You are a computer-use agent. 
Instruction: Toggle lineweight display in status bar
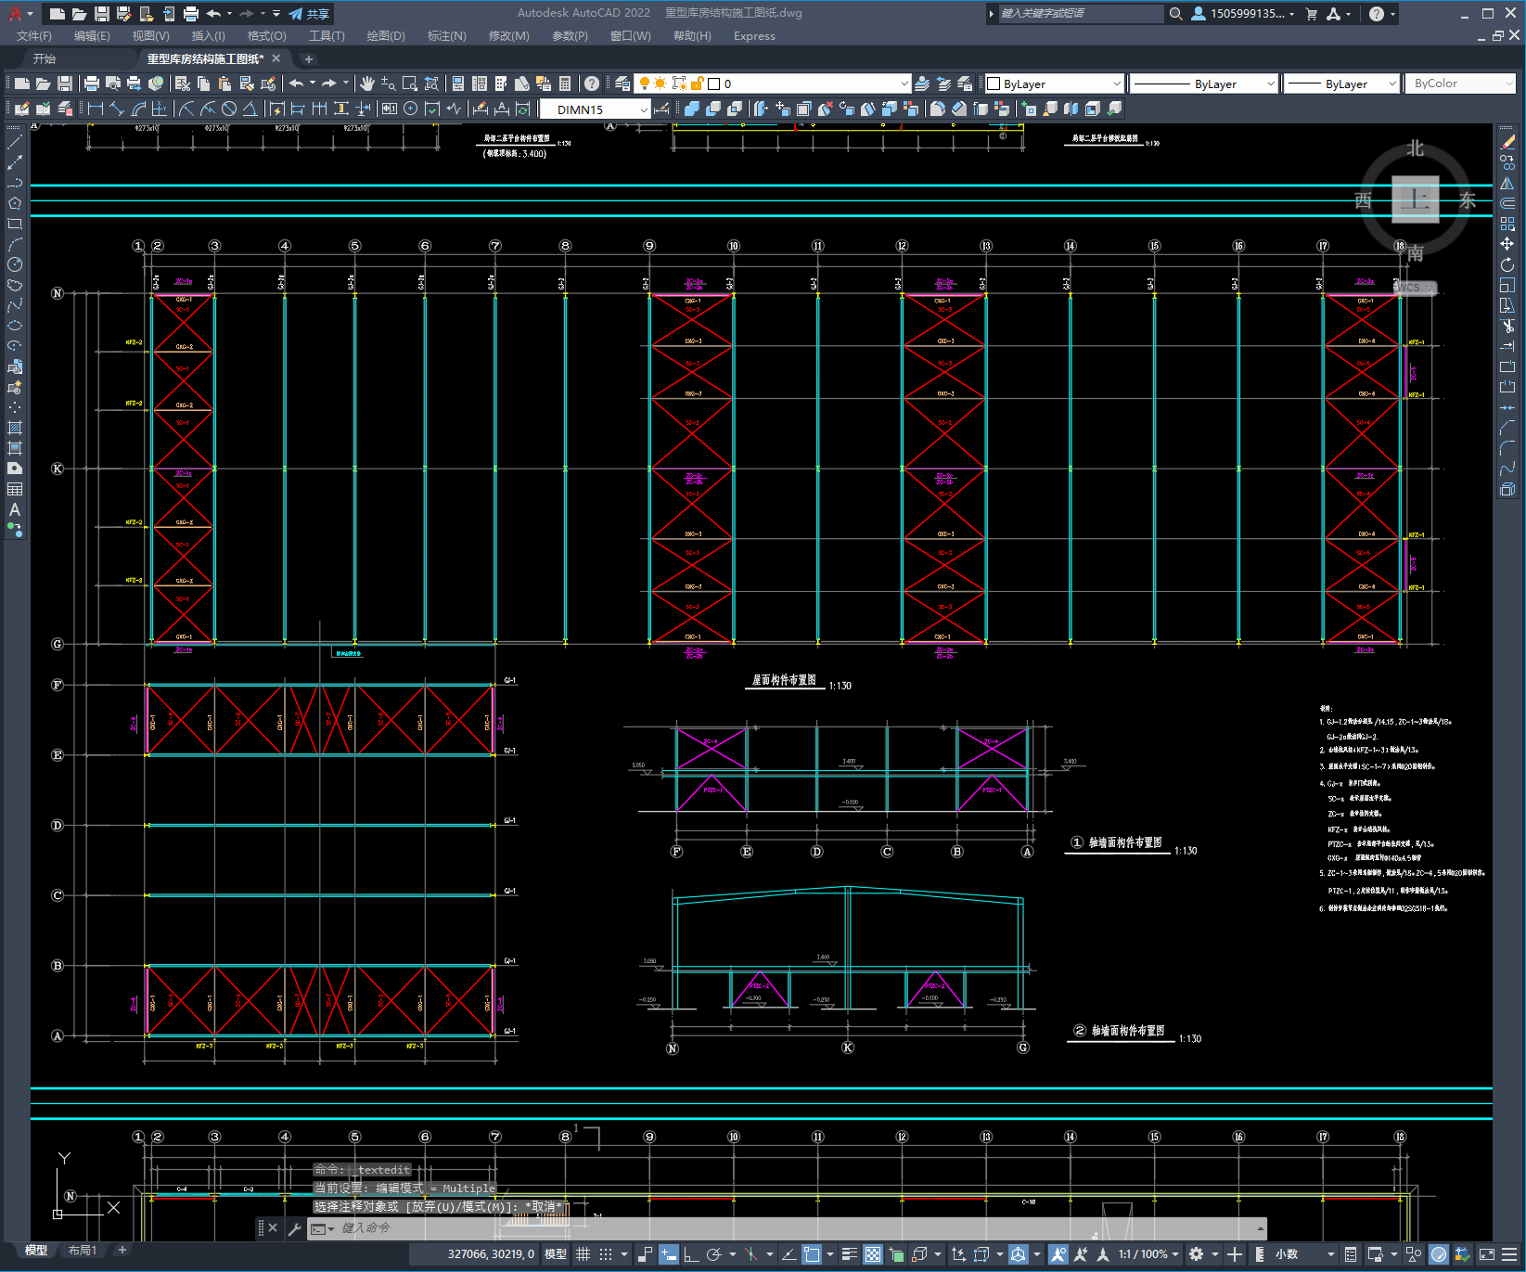point(849,1254)
